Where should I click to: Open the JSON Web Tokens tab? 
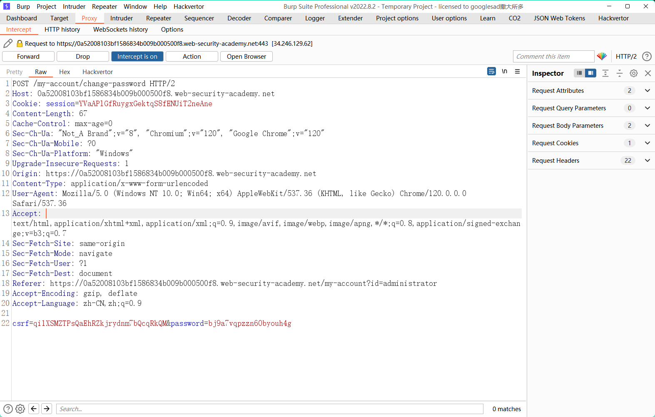coord(559,18)
